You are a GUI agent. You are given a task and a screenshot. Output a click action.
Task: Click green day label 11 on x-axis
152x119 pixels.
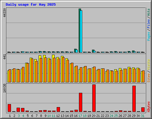click(x=53, y=116)
